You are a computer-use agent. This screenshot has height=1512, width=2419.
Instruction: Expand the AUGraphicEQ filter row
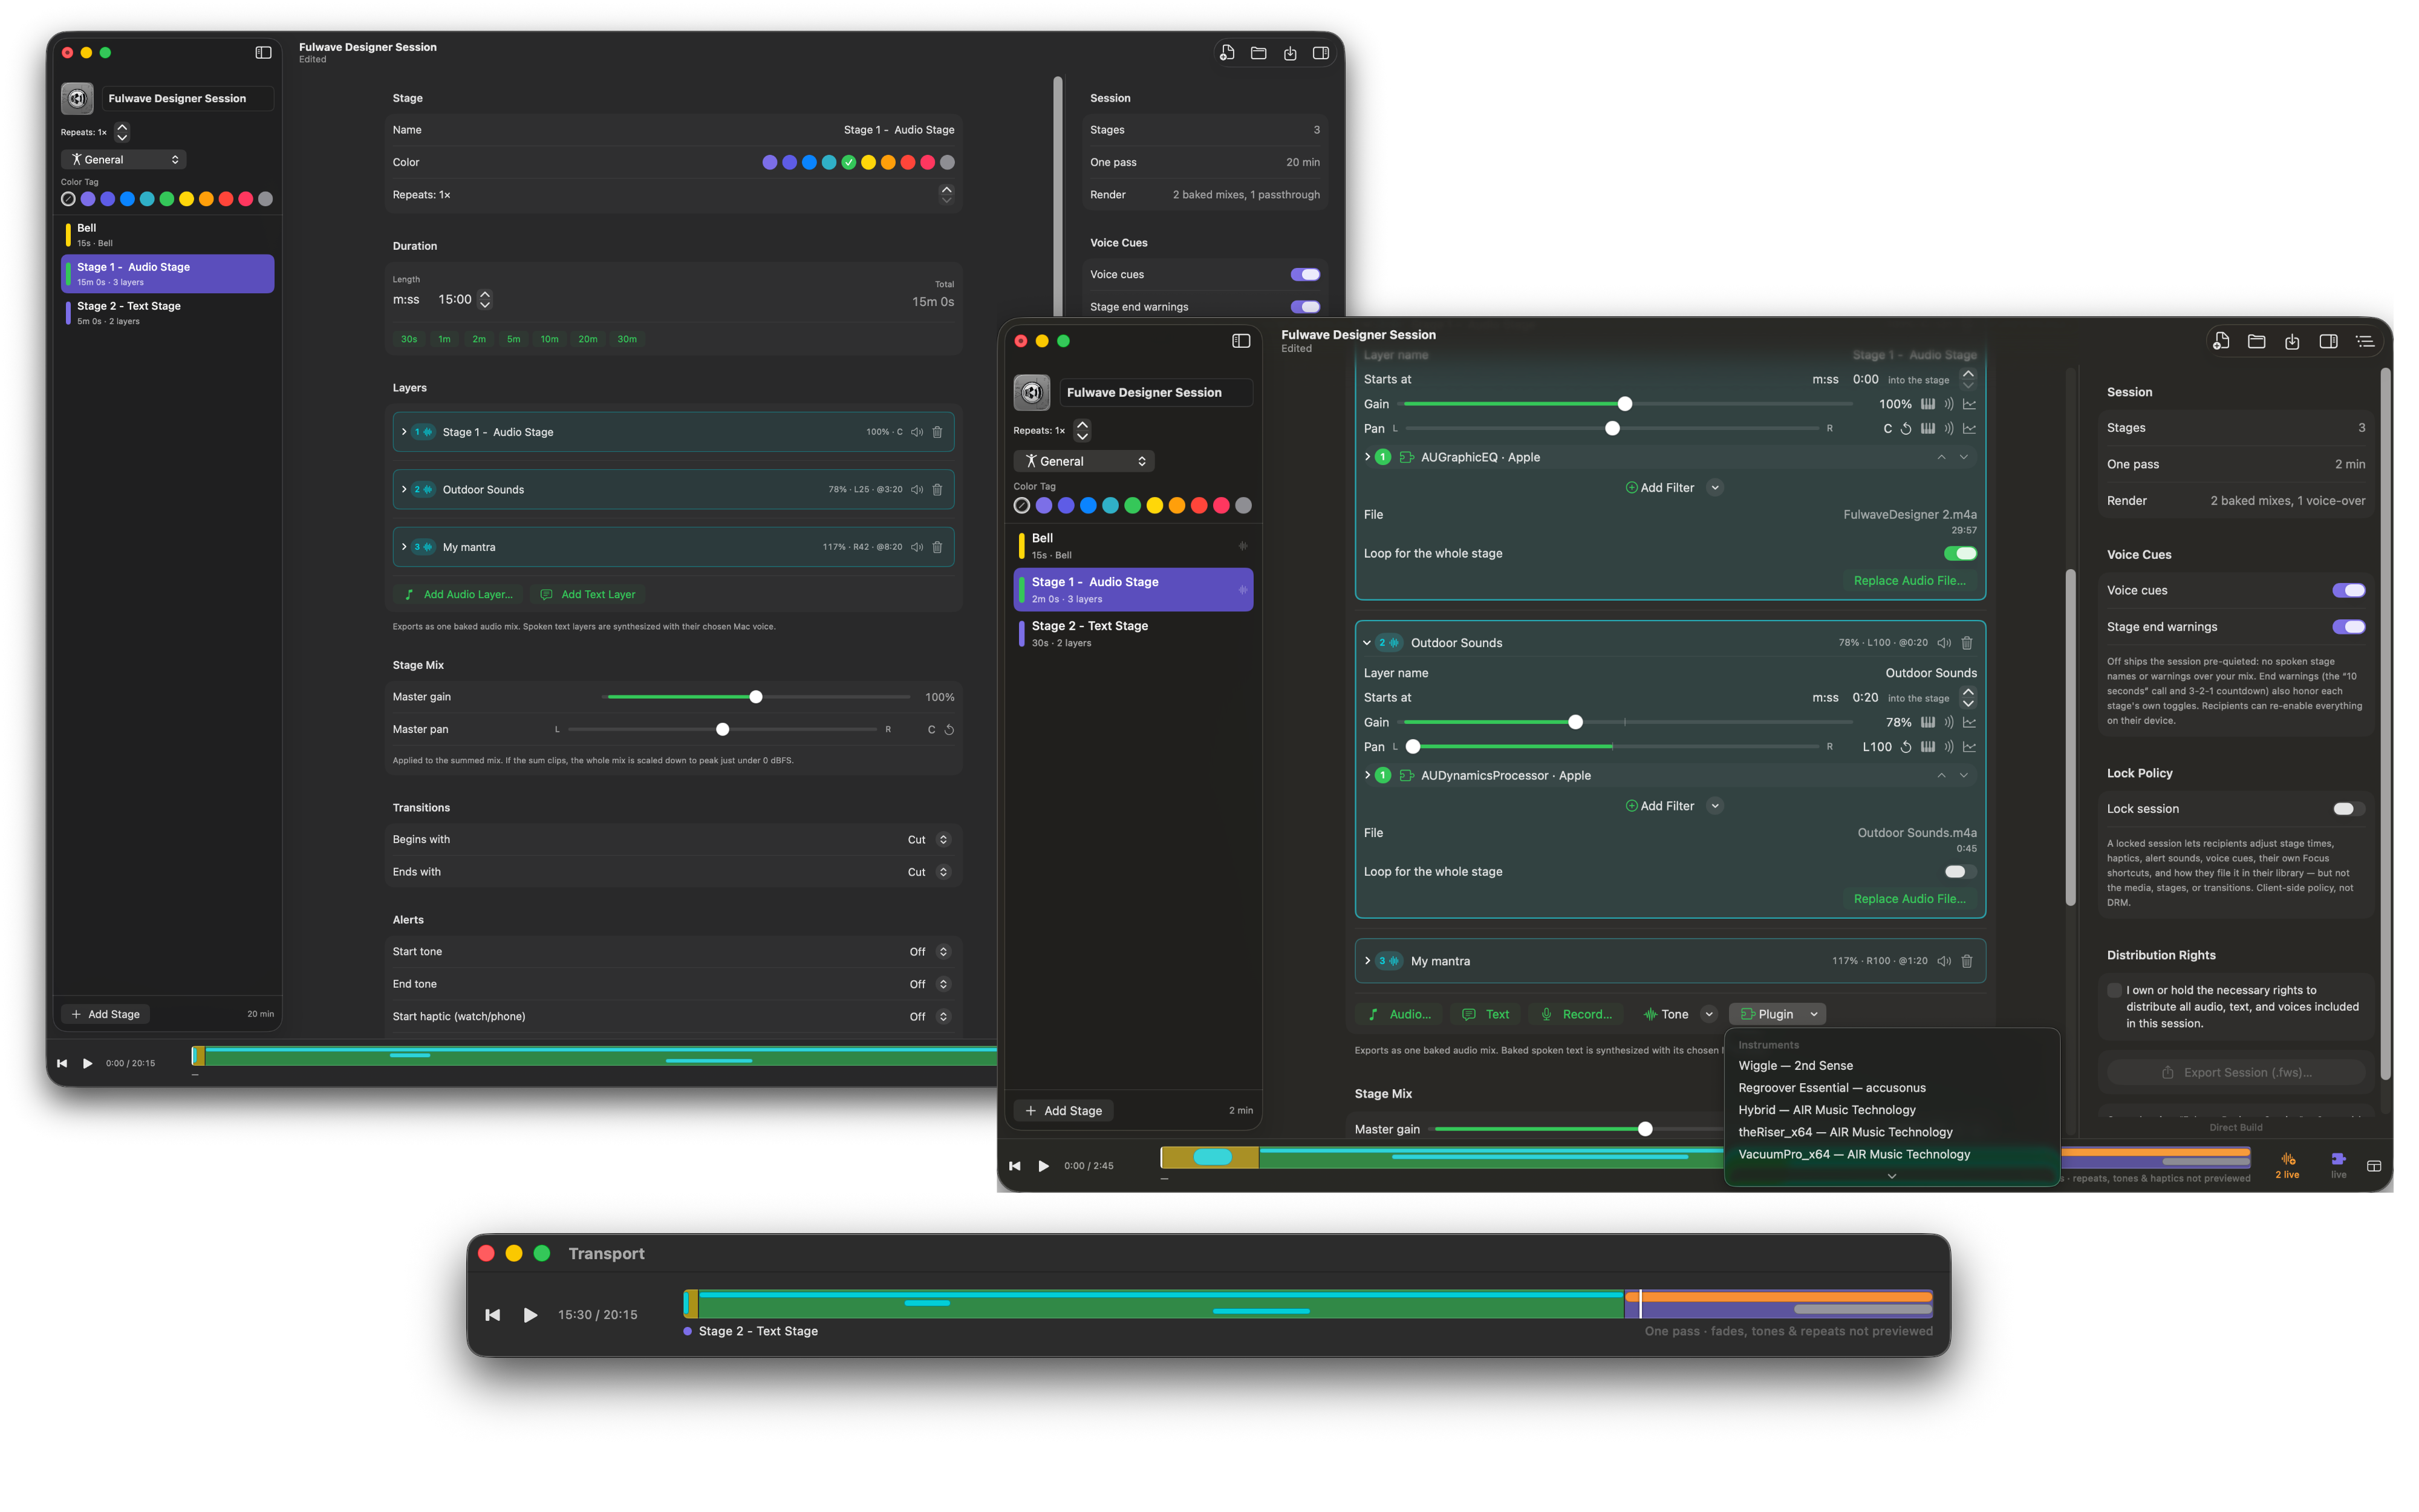pos(1367,457)
